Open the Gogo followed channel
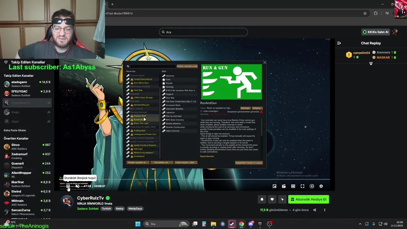The height and width of the screenshot is (229, 407). click(27, 112)
